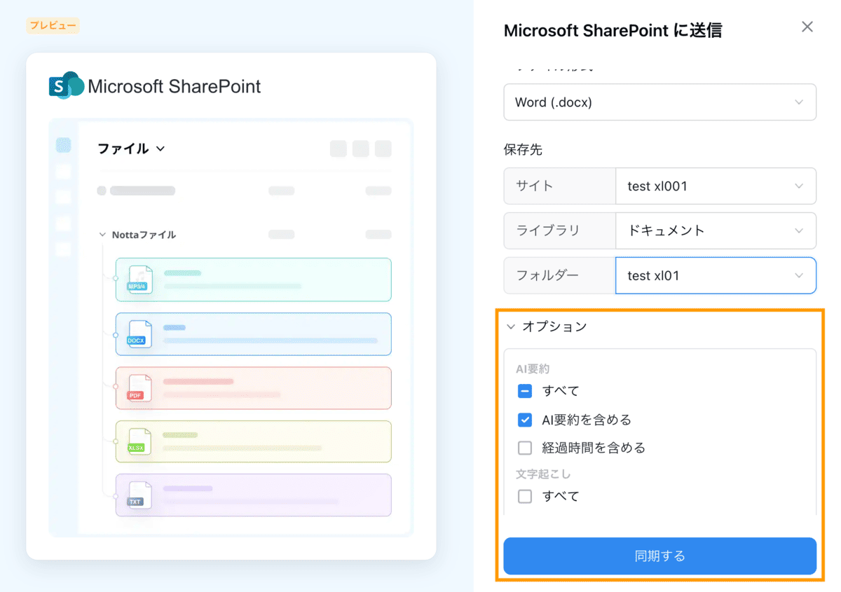
Task: Open the サイト dropdown showing test xl001
Action: [716, 186]
